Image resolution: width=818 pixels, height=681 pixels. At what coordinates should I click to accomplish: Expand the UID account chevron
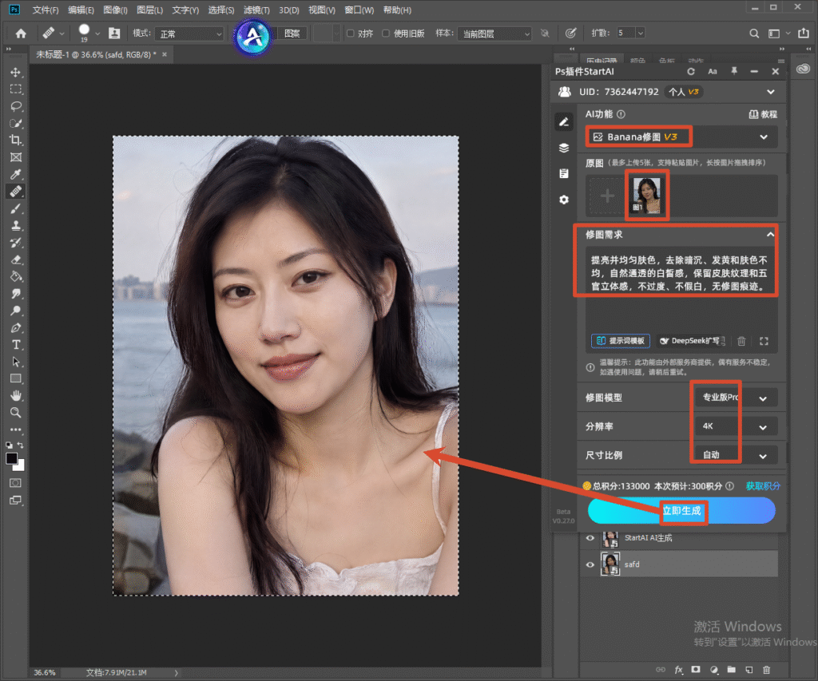[x=771, y=92]
